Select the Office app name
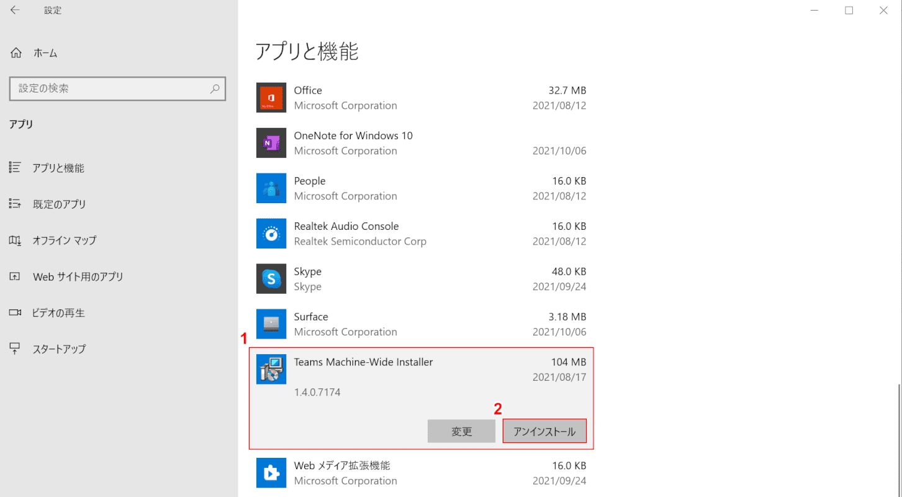Viewport: 902px width, 497px height. click(308, 91)
